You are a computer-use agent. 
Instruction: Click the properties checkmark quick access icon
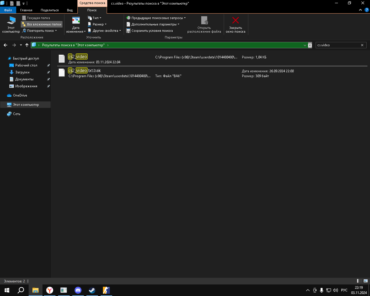click(x=12, y=3)
